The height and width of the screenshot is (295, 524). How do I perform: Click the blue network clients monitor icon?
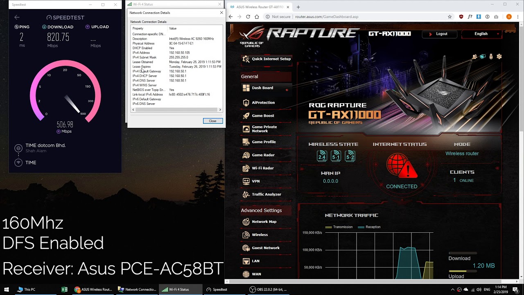[x=483, y=57]
